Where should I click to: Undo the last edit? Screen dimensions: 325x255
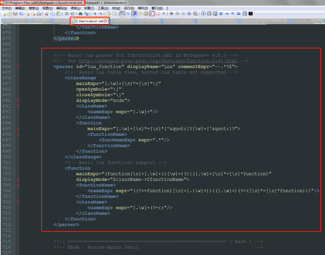coord(67,13)
